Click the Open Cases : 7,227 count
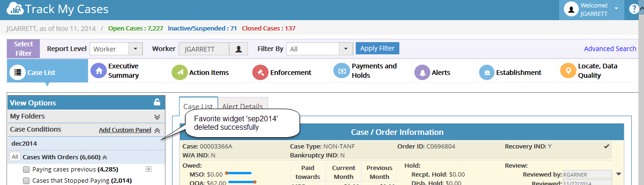This screenshot has height=185, width=644. [135, 28]
